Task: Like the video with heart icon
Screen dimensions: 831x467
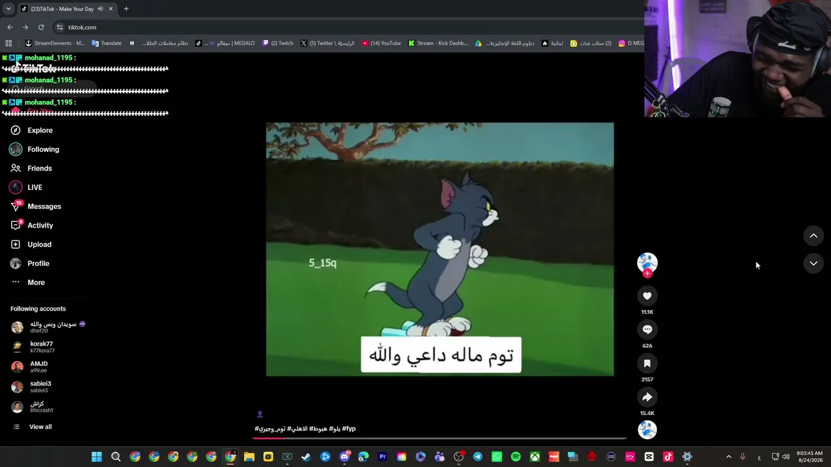Action: [x=647, y=296]
